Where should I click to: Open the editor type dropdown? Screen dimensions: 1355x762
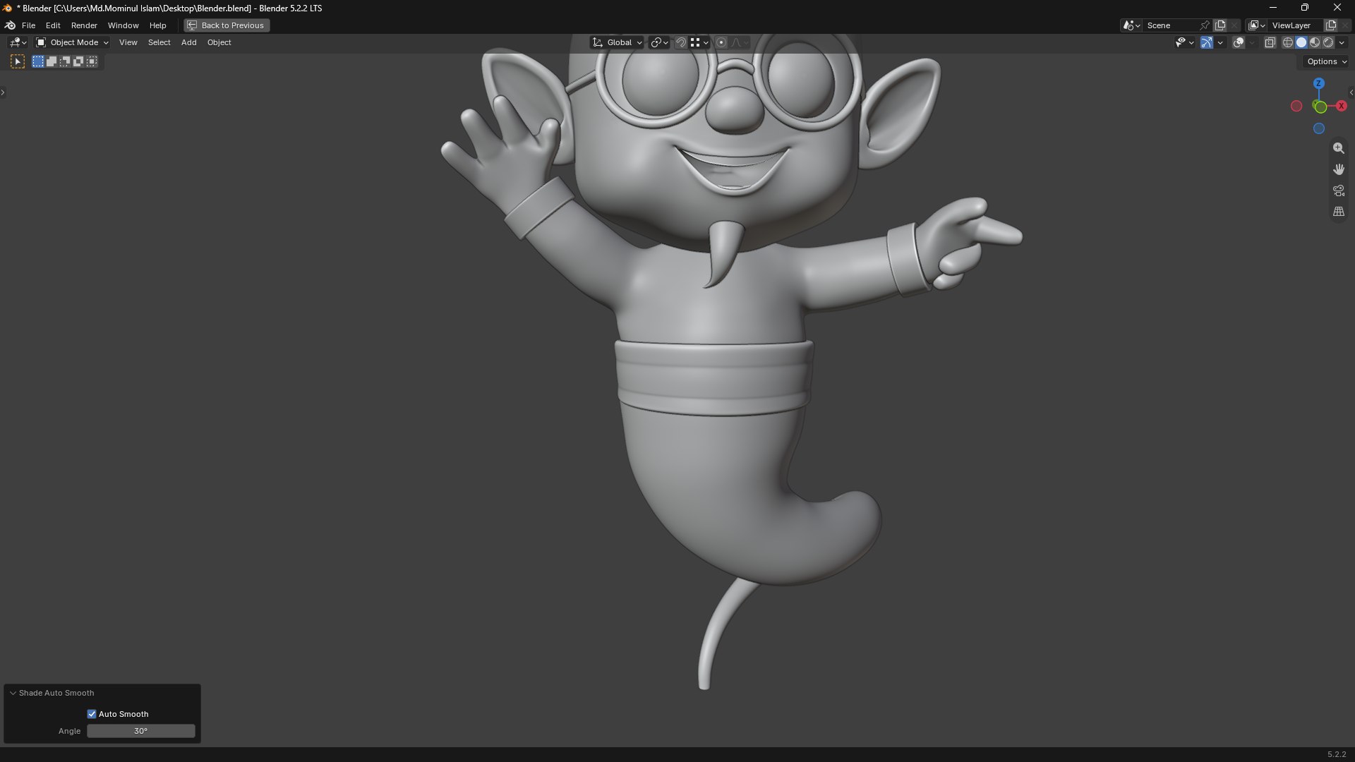[x=18, y=42]
